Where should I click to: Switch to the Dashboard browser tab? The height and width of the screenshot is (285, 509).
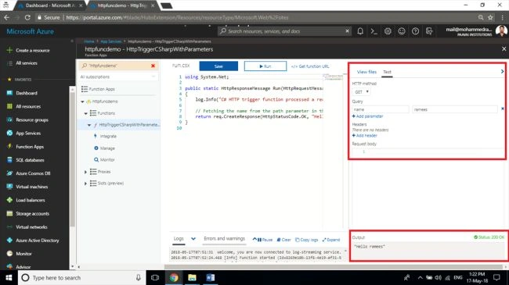click(49, 5)
